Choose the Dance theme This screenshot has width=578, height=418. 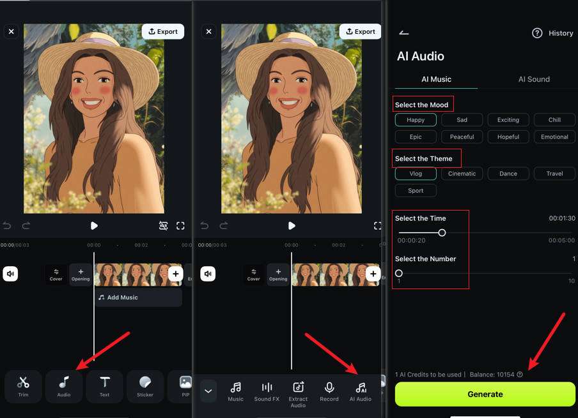click(508, 174)
